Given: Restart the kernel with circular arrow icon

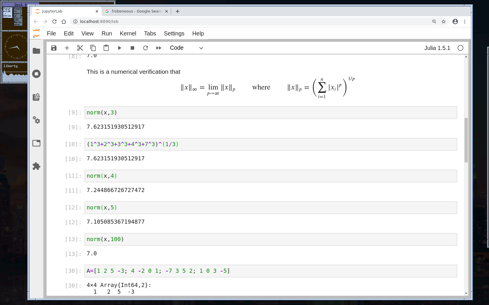Looking at the screenshot, I should (146, 48).
